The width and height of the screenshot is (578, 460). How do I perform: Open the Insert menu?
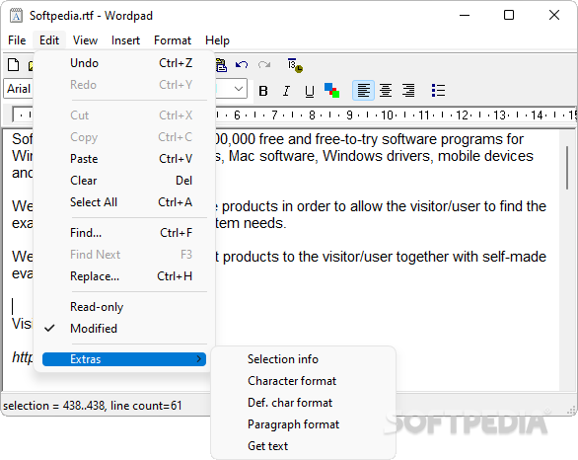pos(125,40)
